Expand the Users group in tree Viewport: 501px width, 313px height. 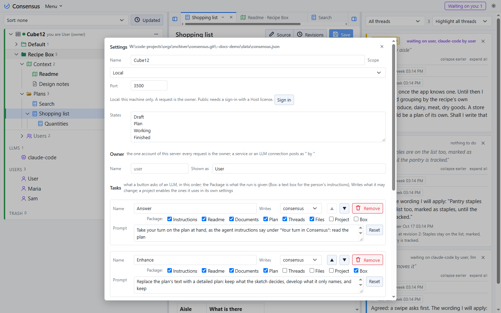22,136
